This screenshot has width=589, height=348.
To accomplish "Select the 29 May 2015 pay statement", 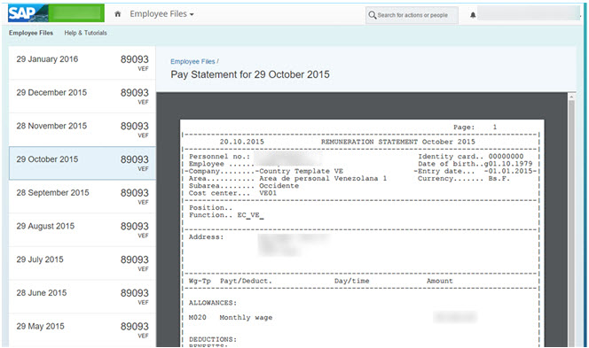I will point(82,330).
